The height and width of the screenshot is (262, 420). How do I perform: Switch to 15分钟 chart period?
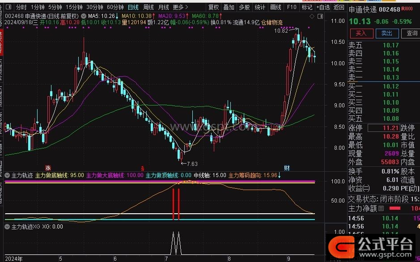tap(74, 7)
